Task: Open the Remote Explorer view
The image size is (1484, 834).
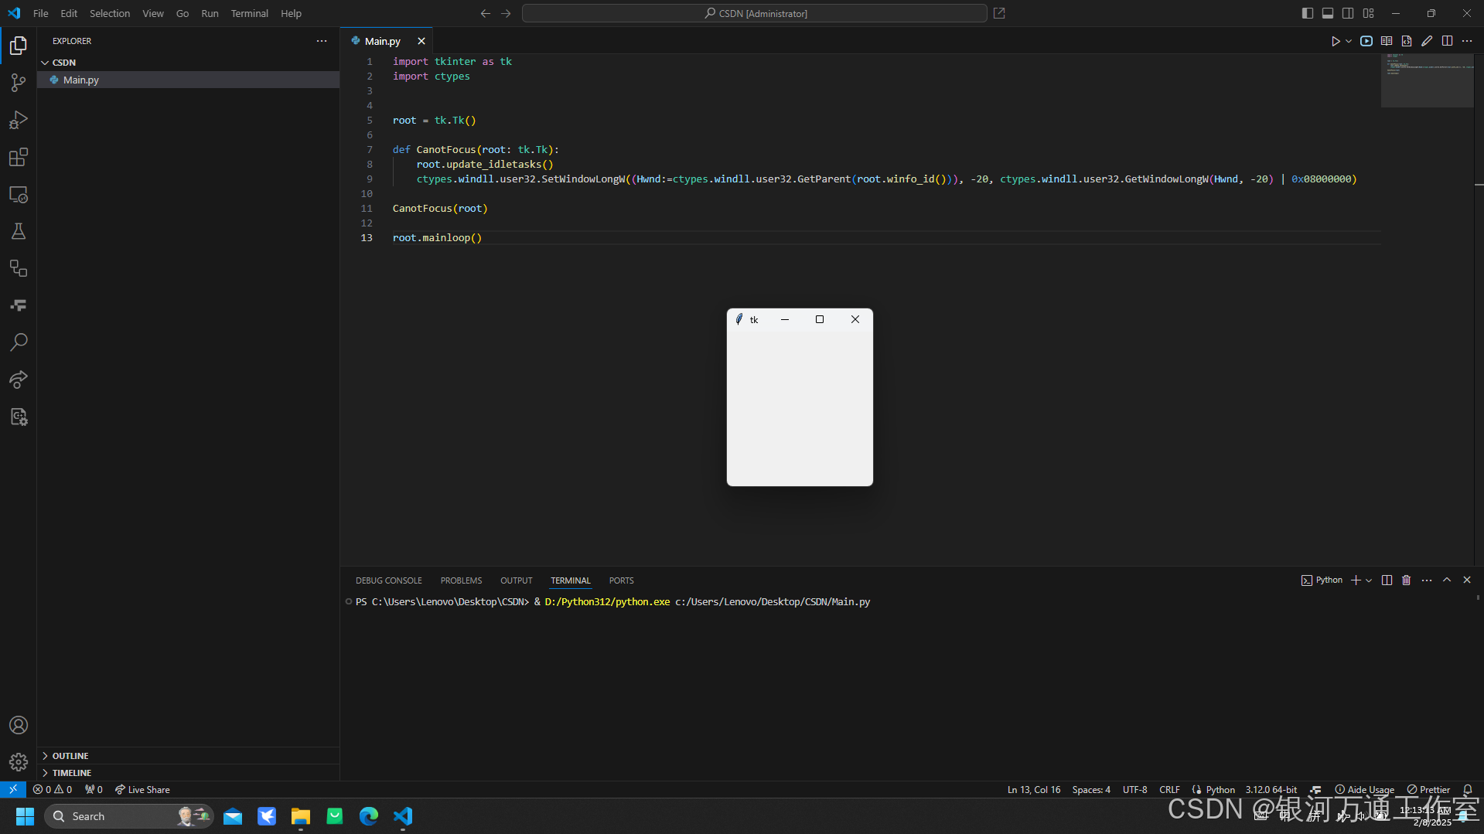Action: click(x=19, y=194)
